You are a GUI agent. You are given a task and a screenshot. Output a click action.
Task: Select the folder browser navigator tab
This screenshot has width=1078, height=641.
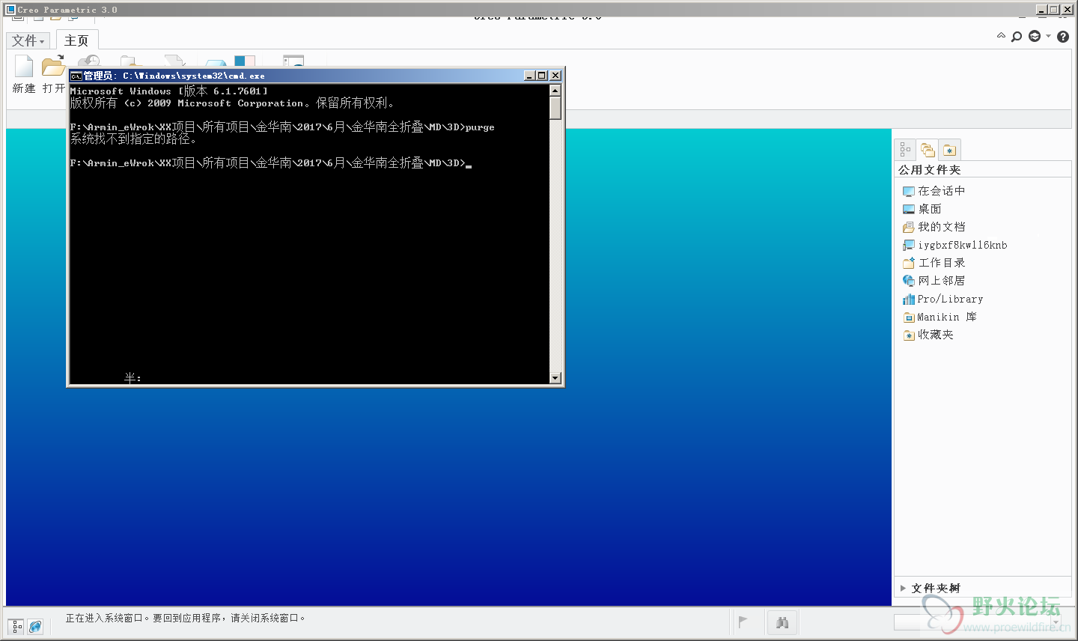tap(928, 149)
